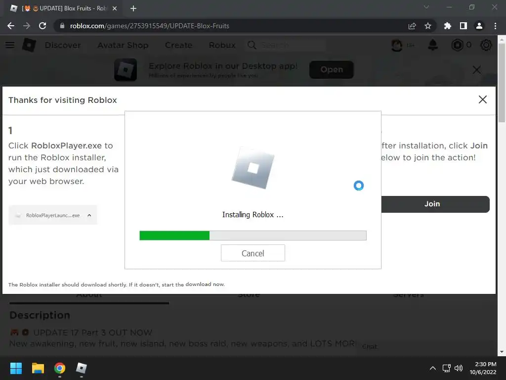
Task: Click the Roblox Desktop app banner logo
Action: [126, 69]
